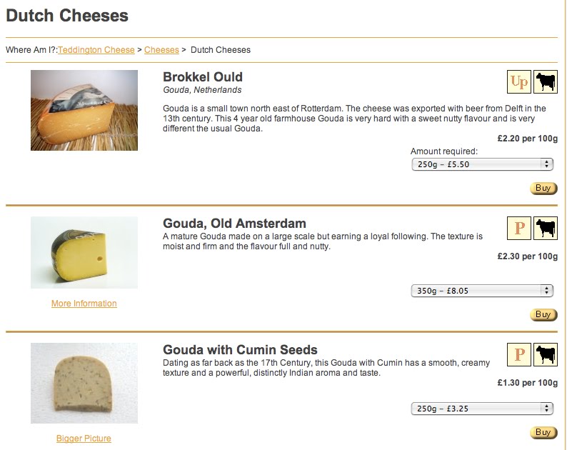The height and width of the screenshot is (450, 567).
Task: Click the Gouda with Cumin Seeds photo
Action: point(84,384)
